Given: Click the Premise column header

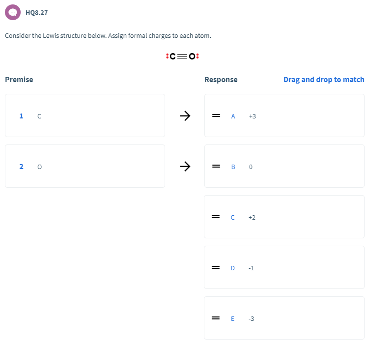Looking at the screenshot, I should click(x=19, y=80).
